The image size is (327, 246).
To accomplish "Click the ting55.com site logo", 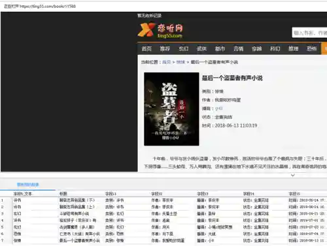I will pyautogui.click(x=160, y=30).
